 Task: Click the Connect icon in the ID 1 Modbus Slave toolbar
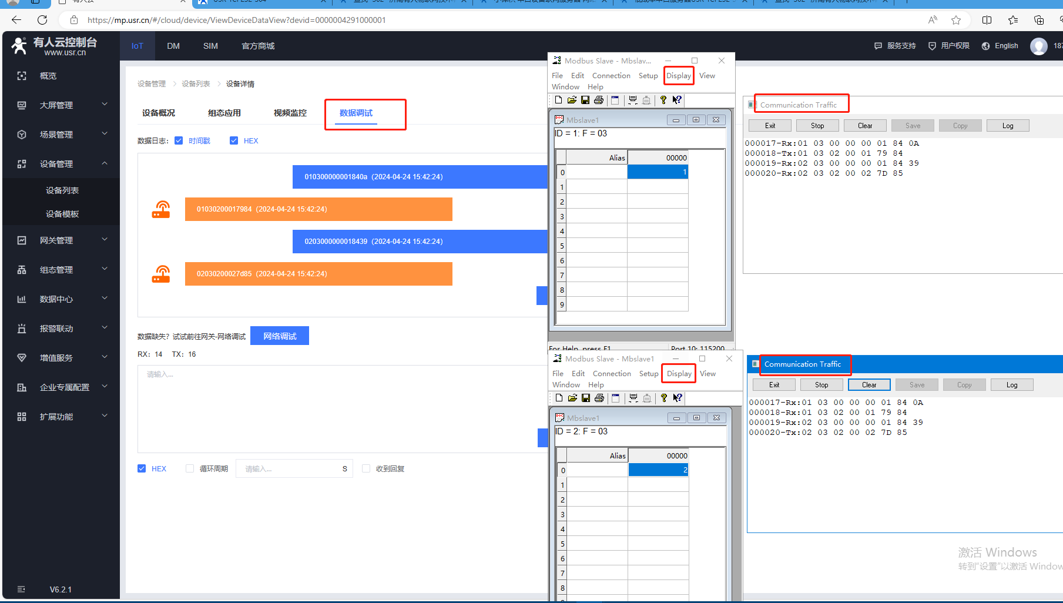coord(633,100)
